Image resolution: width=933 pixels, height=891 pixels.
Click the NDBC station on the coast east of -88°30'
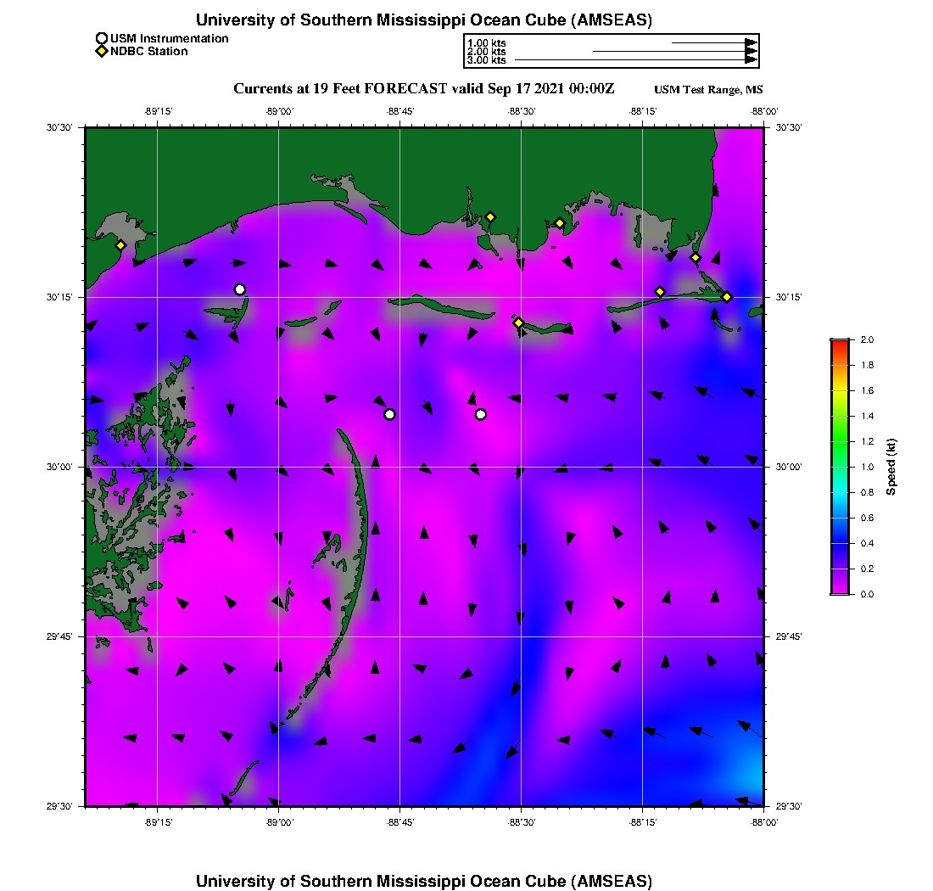pyautogui.click(x=560, y=224)
